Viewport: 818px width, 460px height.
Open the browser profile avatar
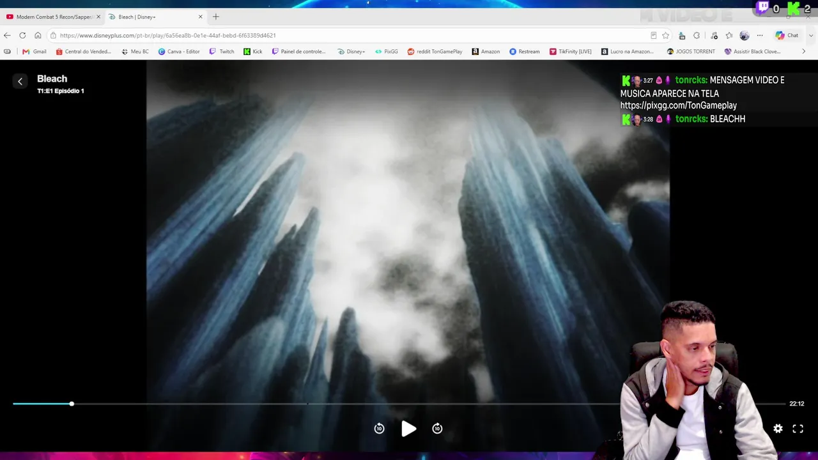tap(744, 35)
